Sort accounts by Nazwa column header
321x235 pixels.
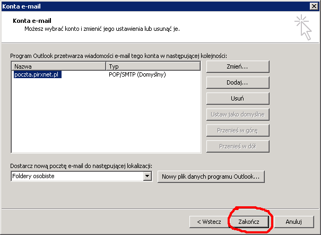tap(58, 66)
